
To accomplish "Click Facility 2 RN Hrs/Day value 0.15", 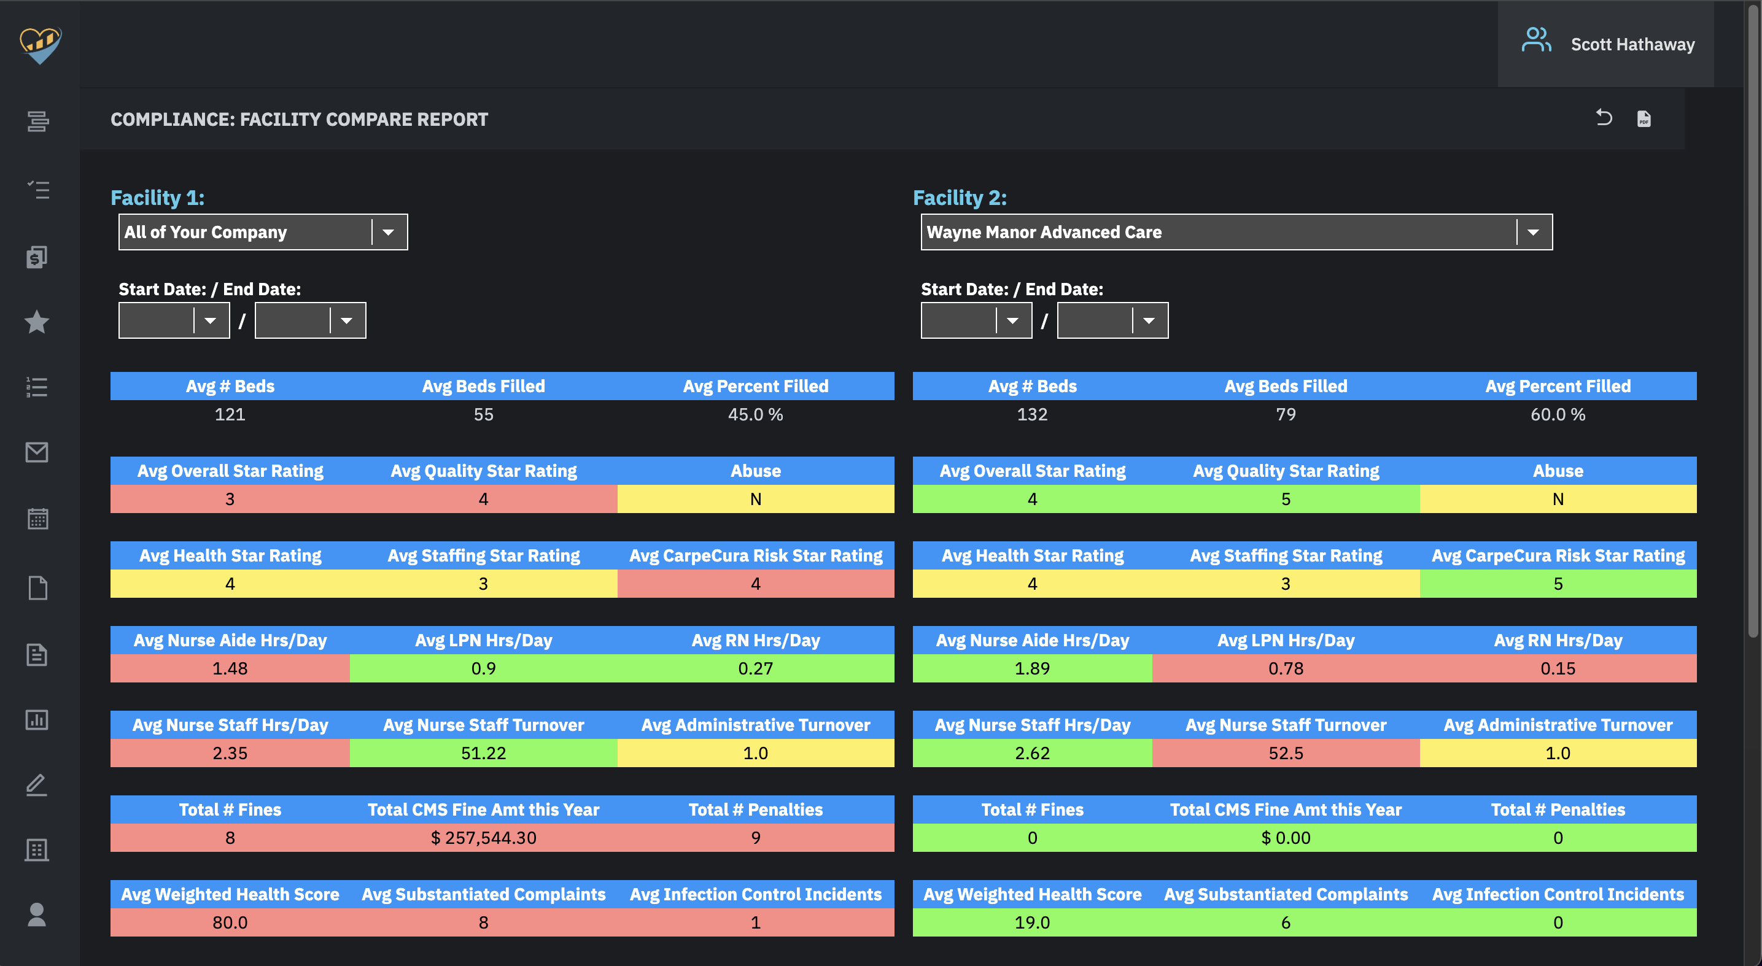I will (1558, 668).
